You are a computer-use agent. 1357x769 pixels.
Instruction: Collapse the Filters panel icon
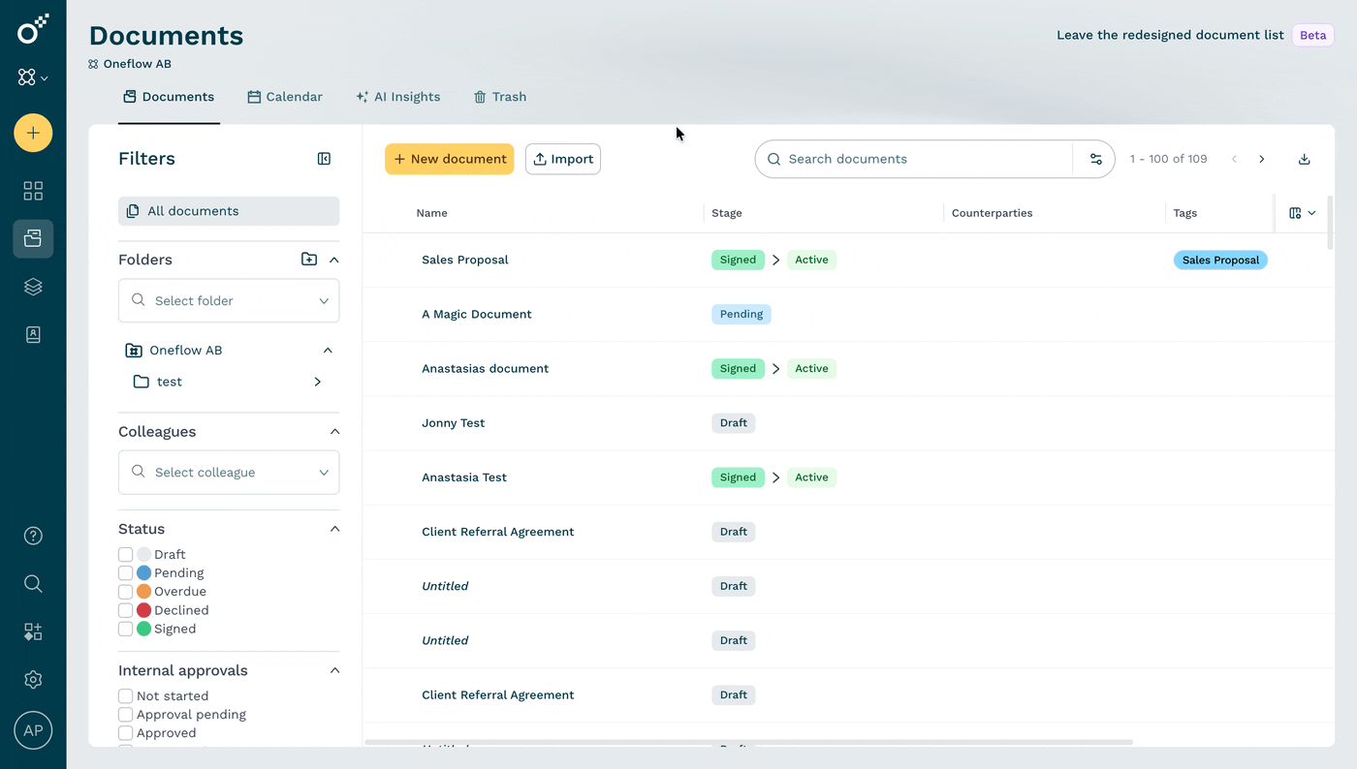coord(325,159)
